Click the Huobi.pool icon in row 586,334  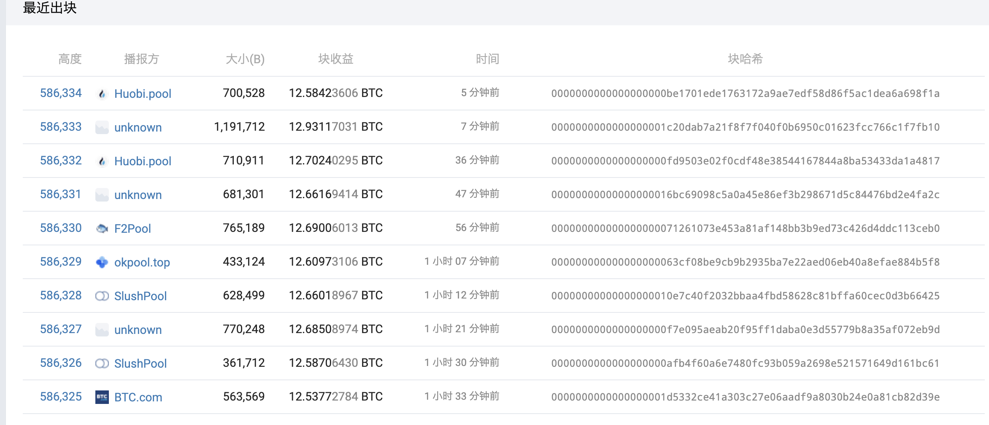pyautogui.click(x=102, y=94)
